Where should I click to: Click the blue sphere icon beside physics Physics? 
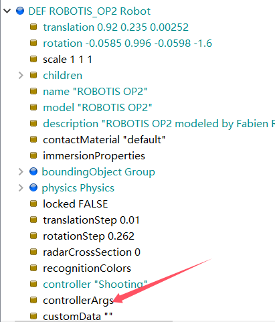[x=33, y=188]
